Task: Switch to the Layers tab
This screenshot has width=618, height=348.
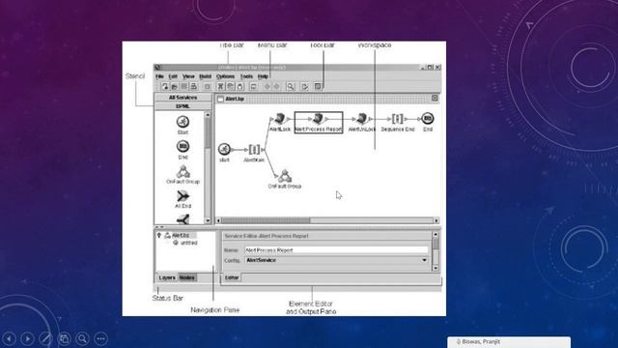Action: point(167,277)
